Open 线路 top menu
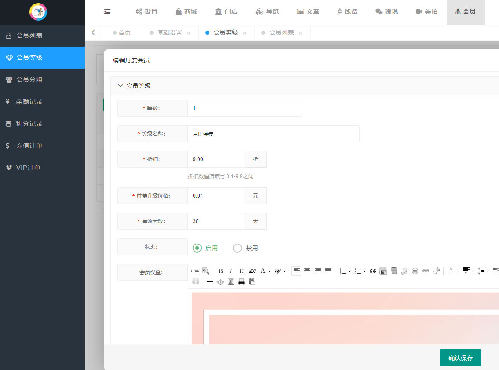499x370 pixels. 347,12
